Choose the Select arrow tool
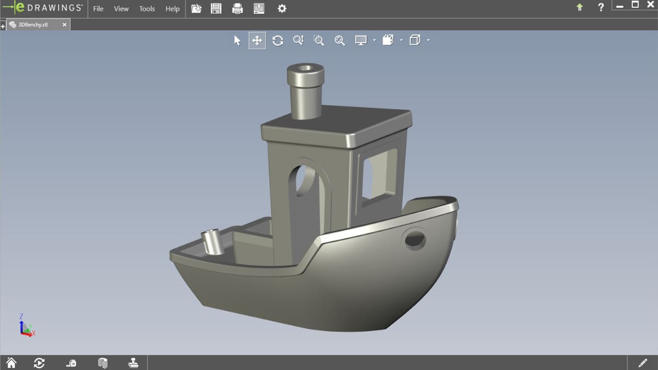Viewport: 658px width, 370px height. [237, 41]
